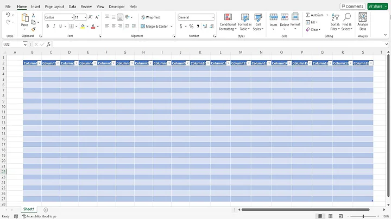The height and width of the screenshot is (219, 391).
Task: Apply red font color
Action: pos(93,26)
